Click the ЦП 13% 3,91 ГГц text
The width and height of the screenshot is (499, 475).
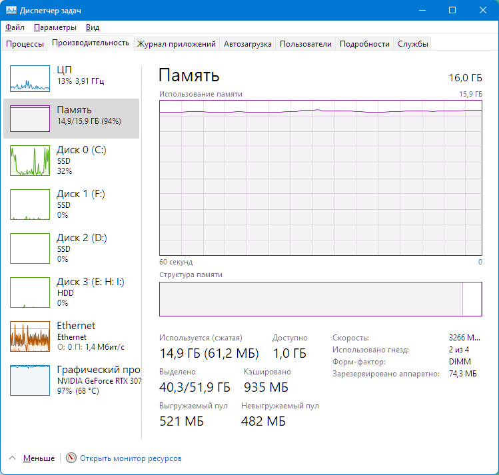[x=81, y=81]
